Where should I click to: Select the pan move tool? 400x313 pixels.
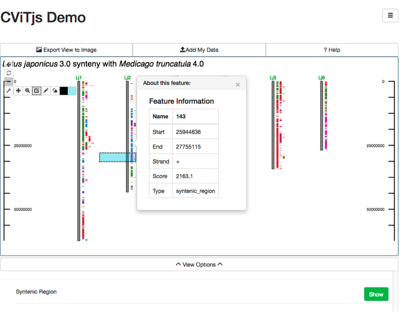pyautogui.click(x=18, y=91)
